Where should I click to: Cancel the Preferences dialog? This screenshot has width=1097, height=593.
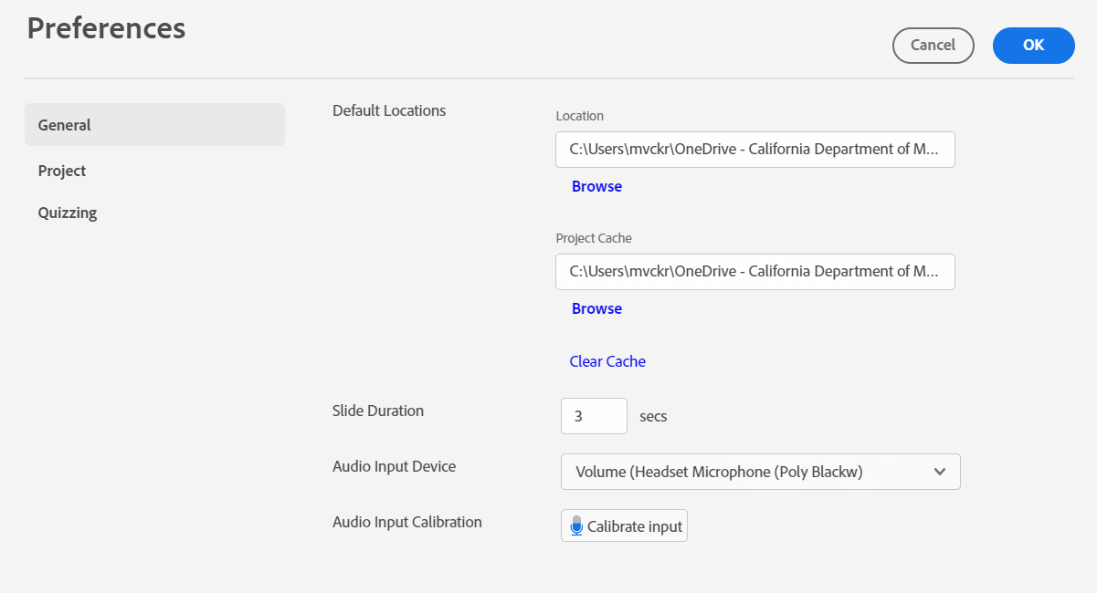click(x=933, y=45)
